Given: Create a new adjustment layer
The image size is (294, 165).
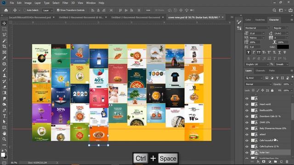Looking at the screenshot, I should pyautogui.click(x=270, y=162).
